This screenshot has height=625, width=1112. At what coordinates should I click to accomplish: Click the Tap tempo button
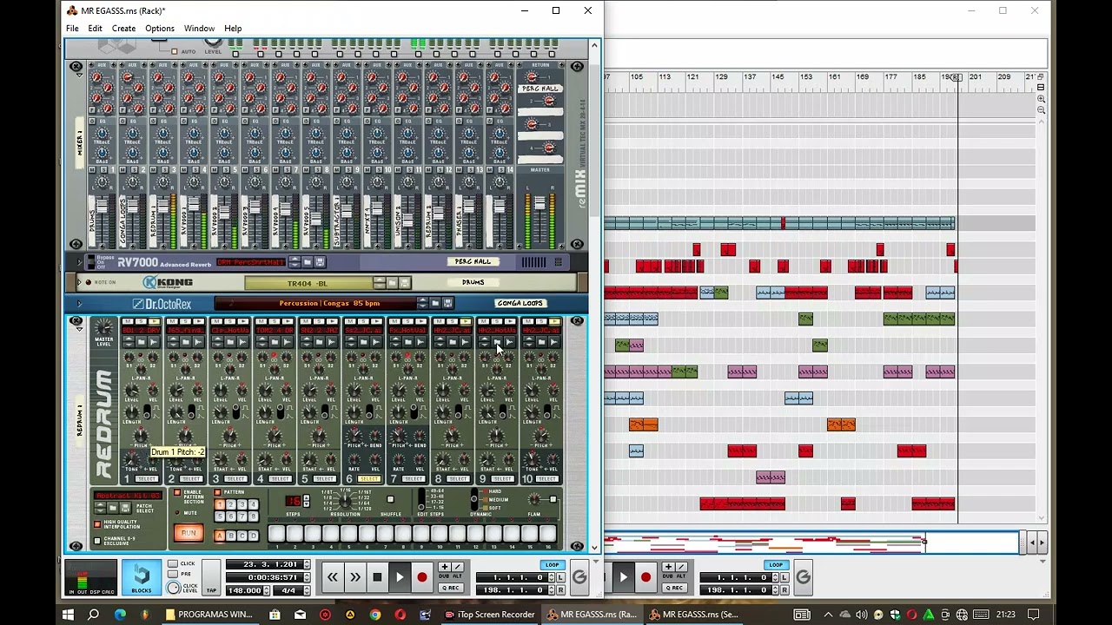pos(211,578)
